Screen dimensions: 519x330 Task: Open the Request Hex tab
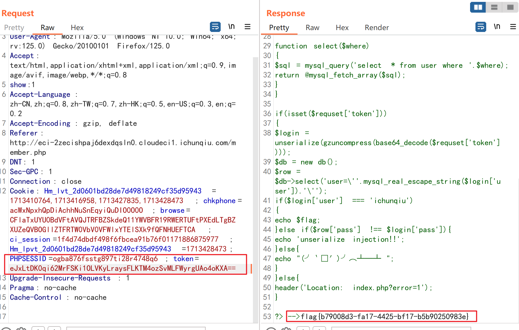(x=77, y=28)
